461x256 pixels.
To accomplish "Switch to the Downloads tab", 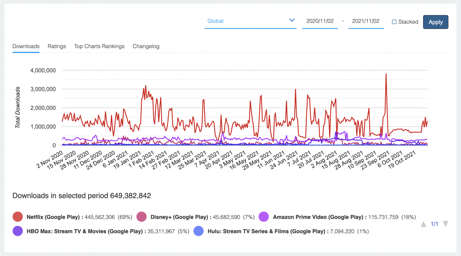I will point(26,46).
